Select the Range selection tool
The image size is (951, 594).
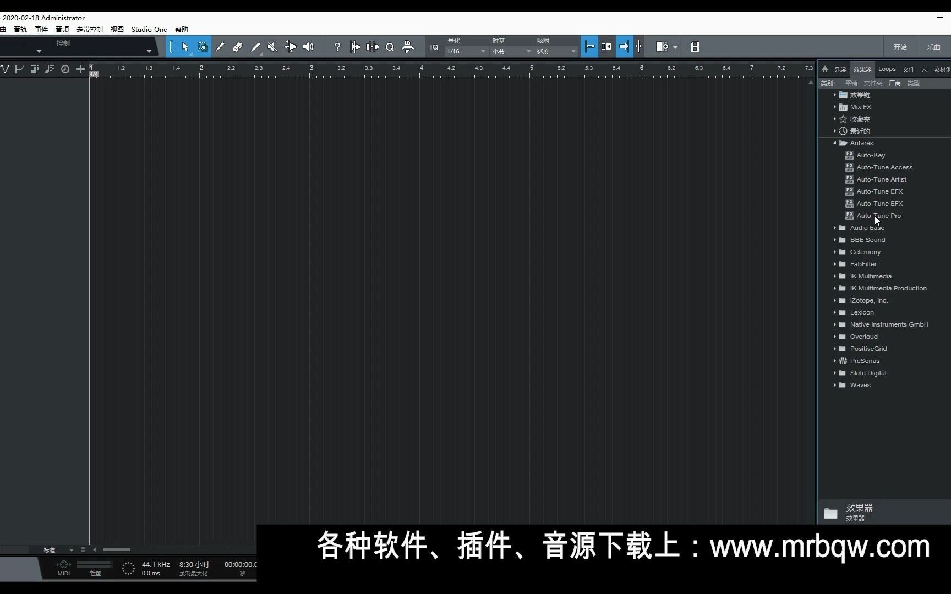(203, 47)
